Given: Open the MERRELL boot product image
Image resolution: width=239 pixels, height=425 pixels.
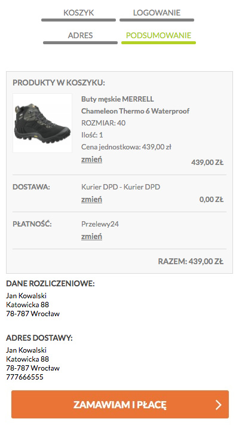Looking at the screenshot, I should tap(42, 123).
